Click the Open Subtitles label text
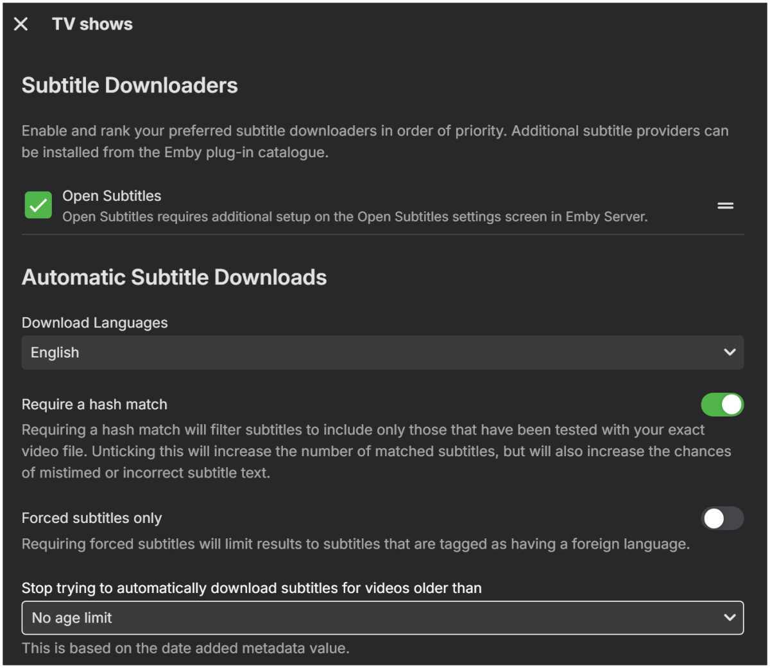The width and height of the screenshot is (770, 668). tap(112, 196)
